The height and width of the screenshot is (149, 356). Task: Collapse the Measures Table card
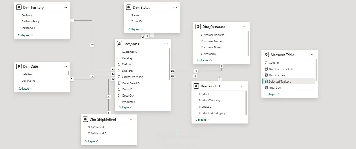pos(273,94)
